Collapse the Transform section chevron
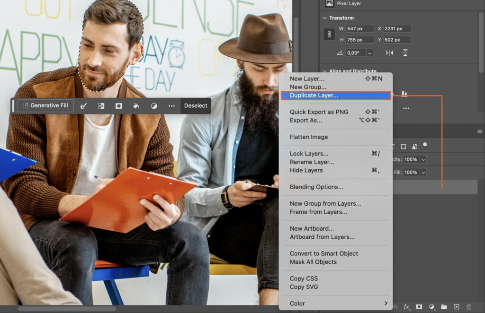 [324, 17]
